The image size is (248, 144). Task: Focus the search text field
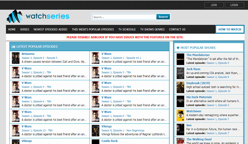pos(124,17)
